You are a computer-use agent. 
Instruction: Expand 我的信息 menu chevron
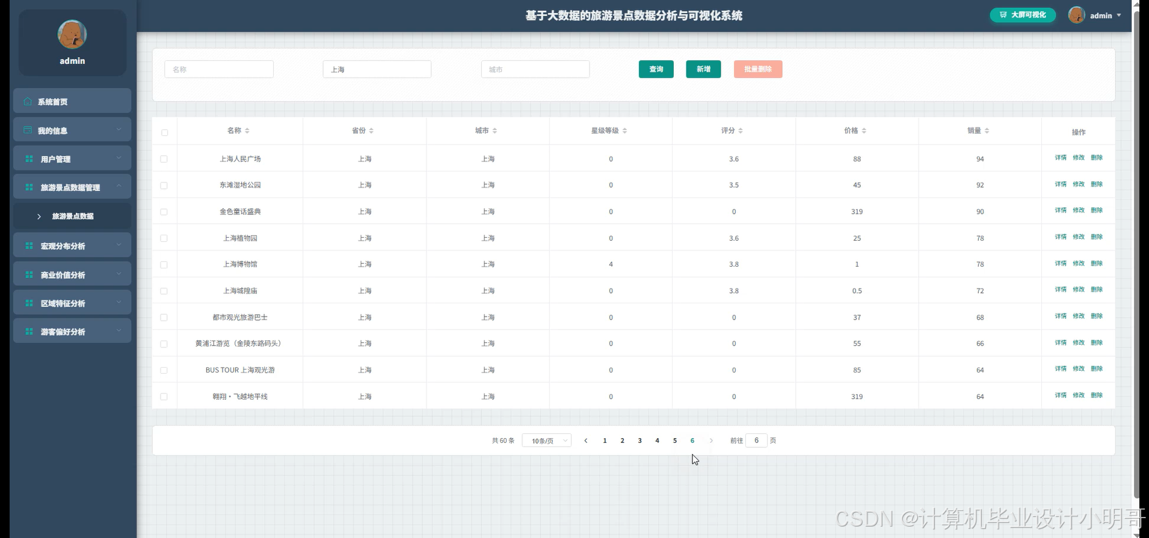(119, 129)
